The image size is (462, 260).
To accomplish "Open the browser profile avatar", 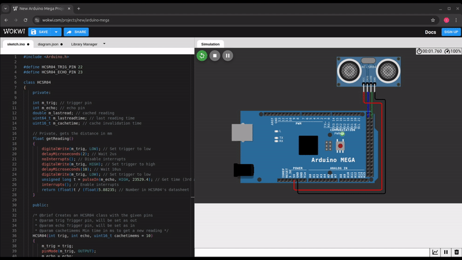I will 446,20.
